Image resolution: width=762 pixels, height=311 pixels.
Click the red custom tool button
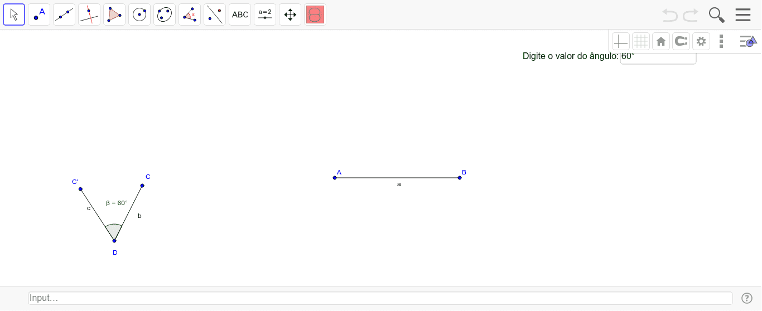(x=315, y=14)
